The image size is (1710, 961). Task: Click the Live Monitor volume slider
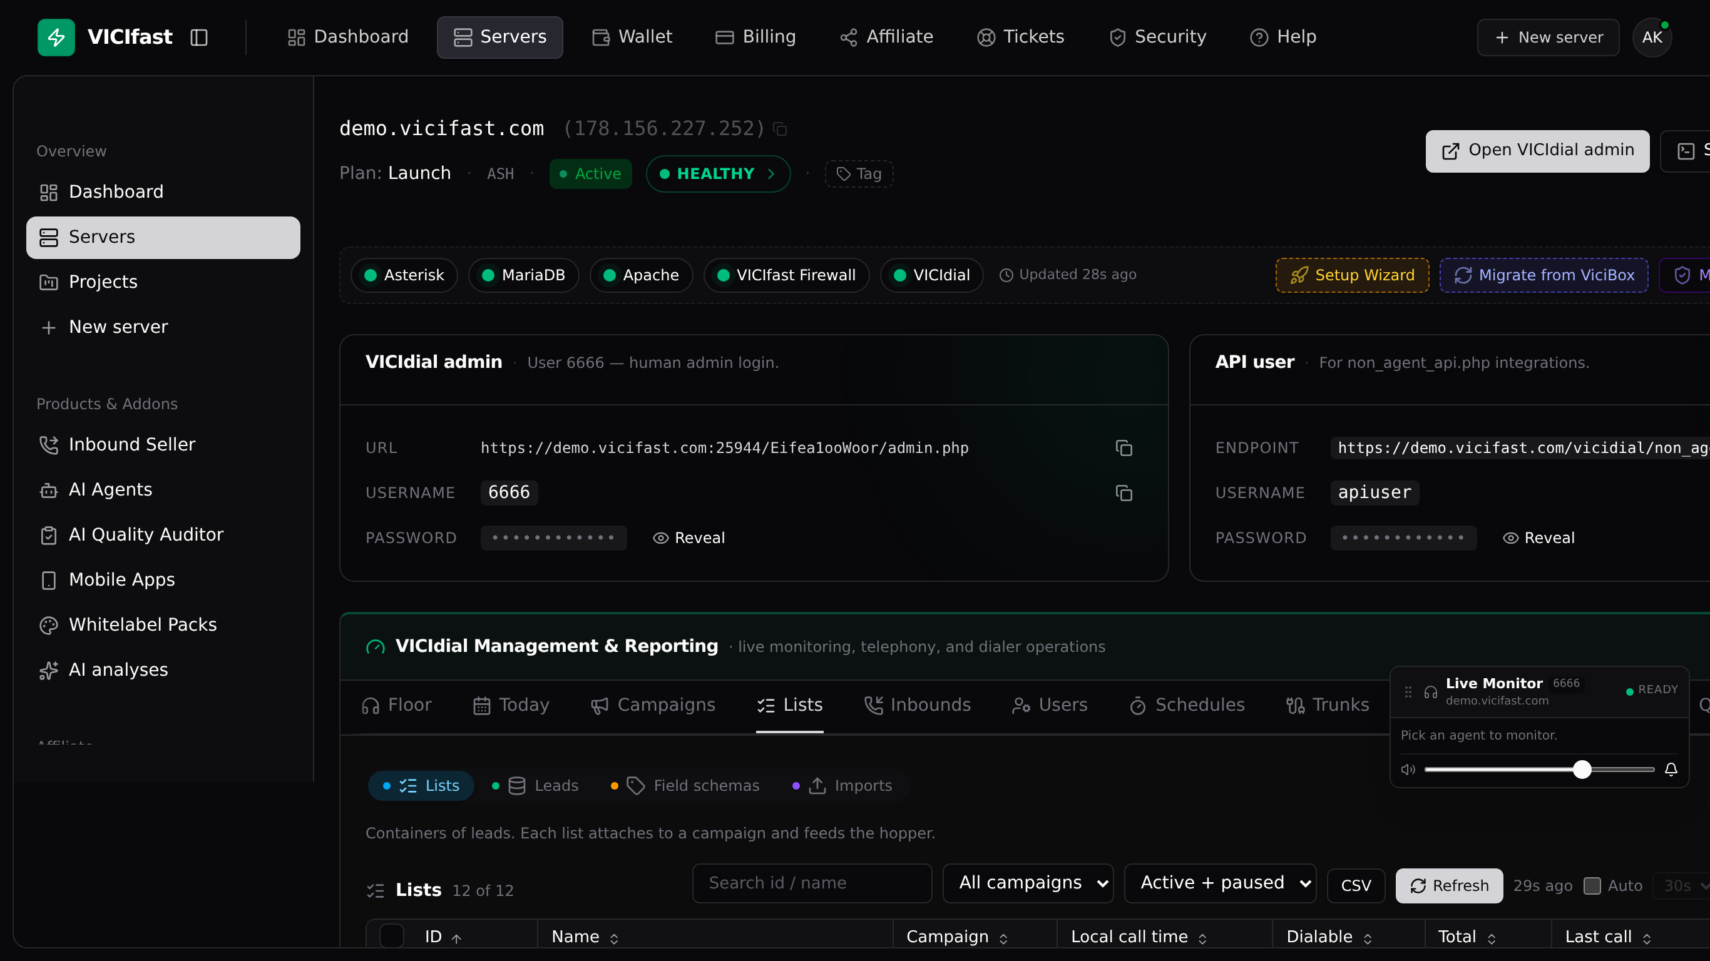(1538, 769)
